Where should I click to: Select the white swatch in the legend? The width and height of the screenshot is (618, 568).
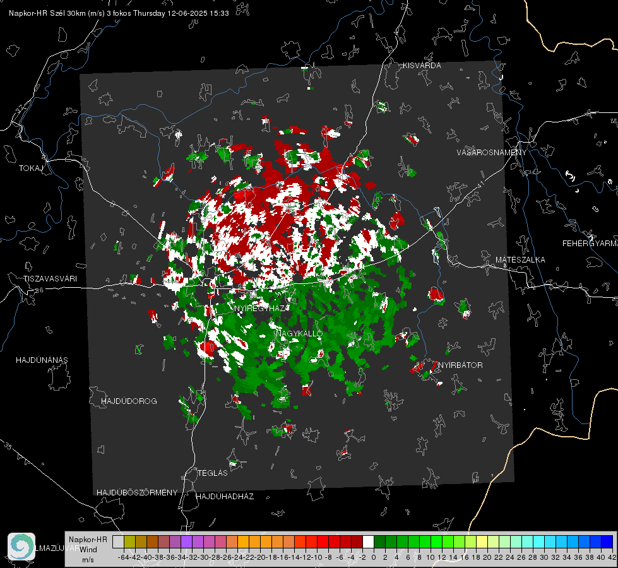368,541
